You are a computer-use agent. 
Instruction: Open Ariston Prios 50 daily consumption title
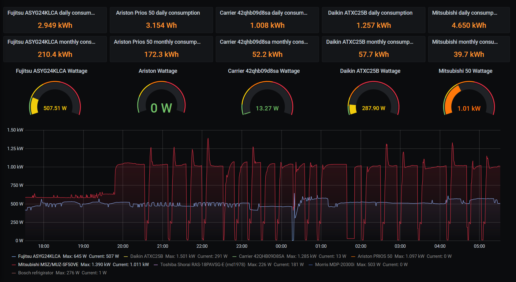point(158,13)
